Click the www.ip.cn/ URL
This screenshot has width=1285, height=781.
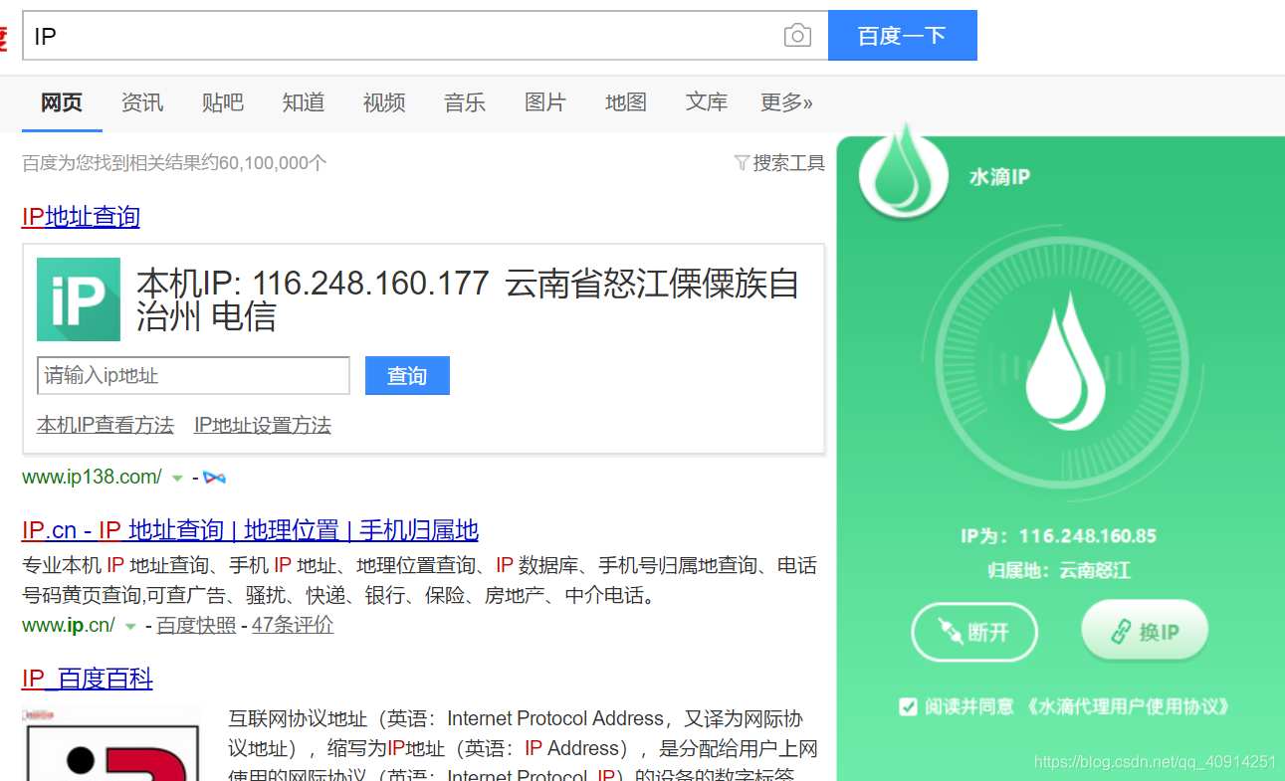[69, 626]
